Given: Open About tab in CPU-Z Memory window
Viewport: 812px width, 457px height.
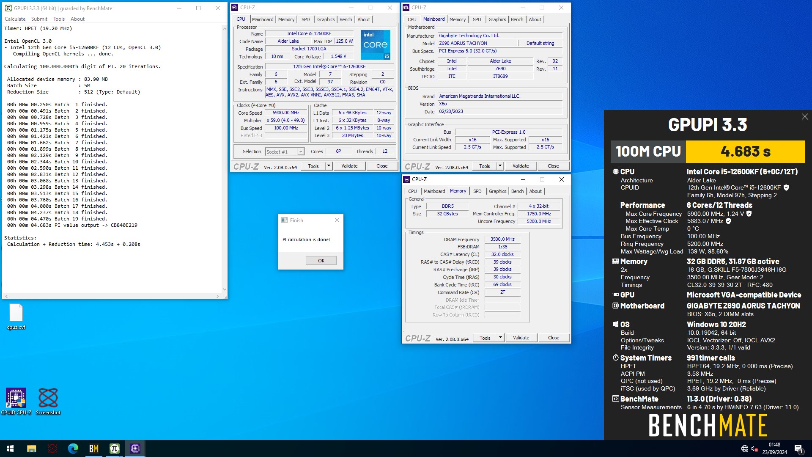Looking at the screenshot, I should 535,191.
